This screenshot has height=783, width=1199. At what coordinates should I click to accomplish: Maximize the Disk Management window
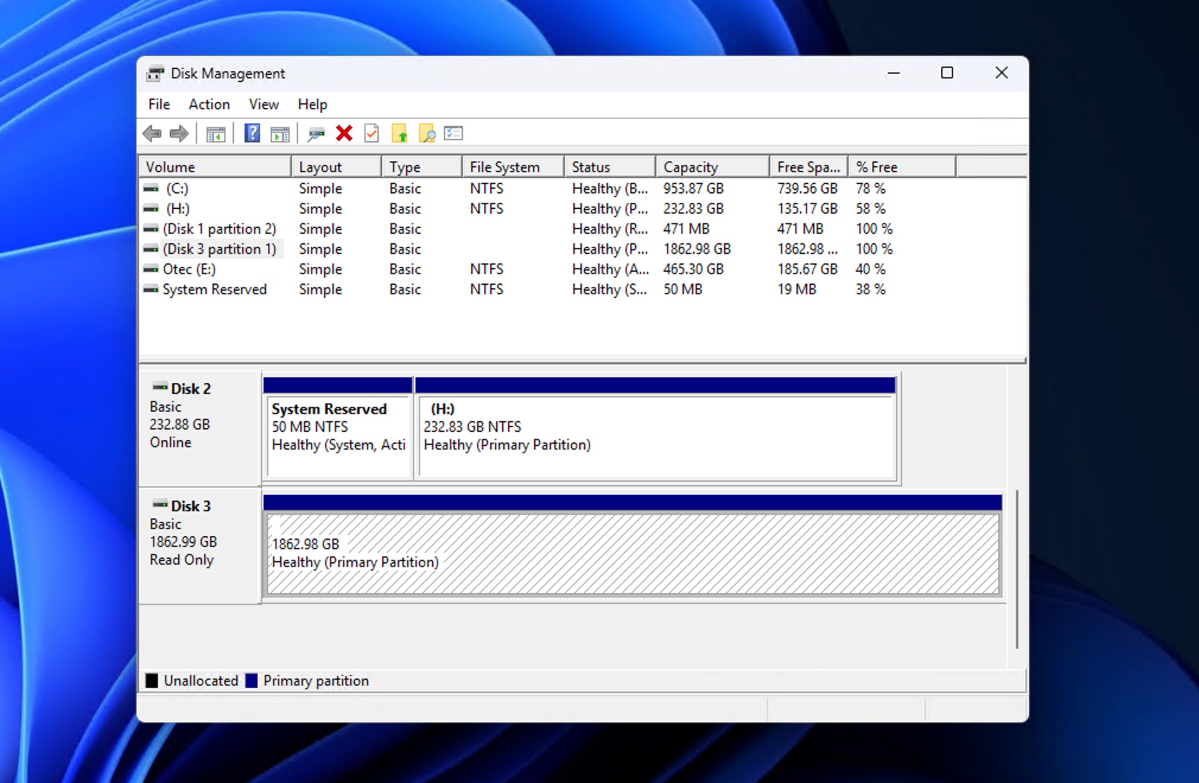click(x=947, y=73)
